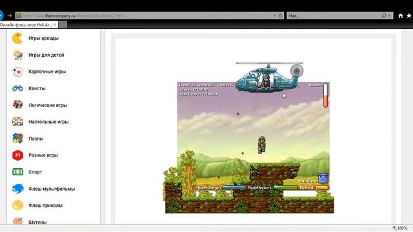The image size is (413, 232).
Task: Click the target shooters icon
Action: tap(17, 222)
